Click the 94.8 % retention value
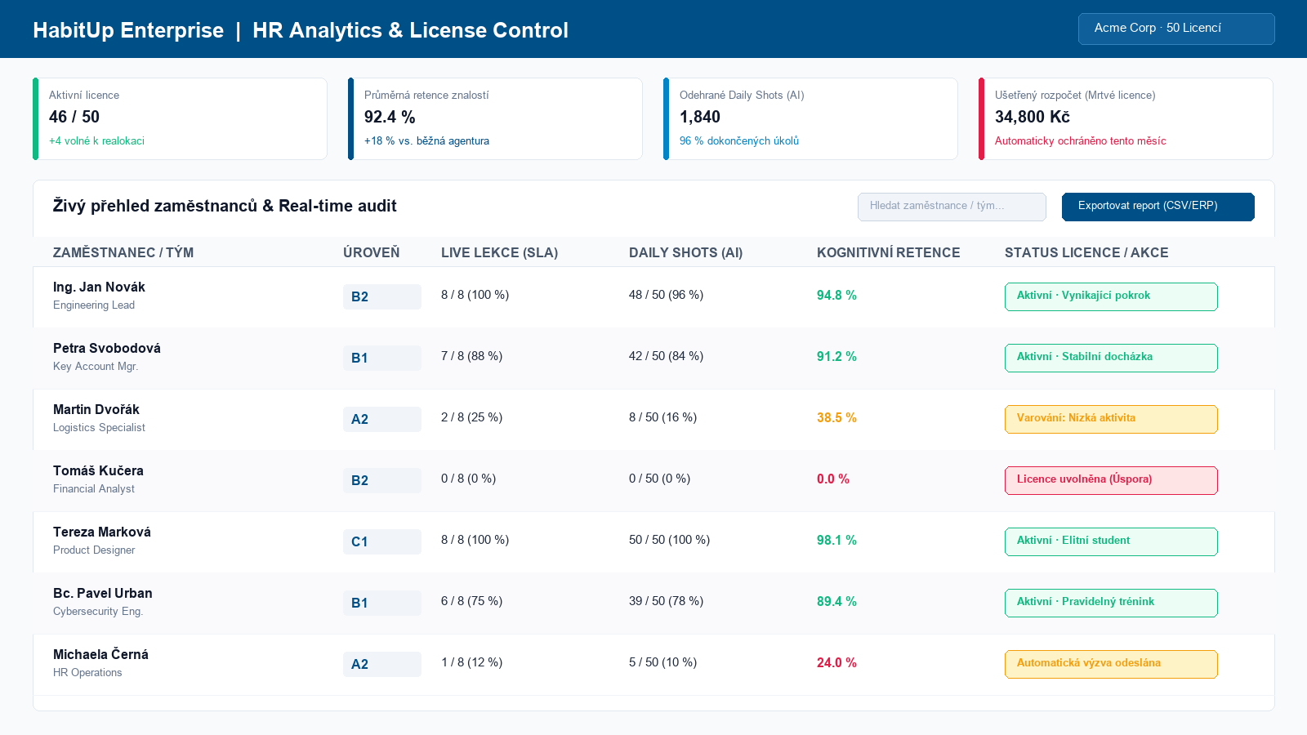Viewport: 1307px width, 735px height. 836,296
